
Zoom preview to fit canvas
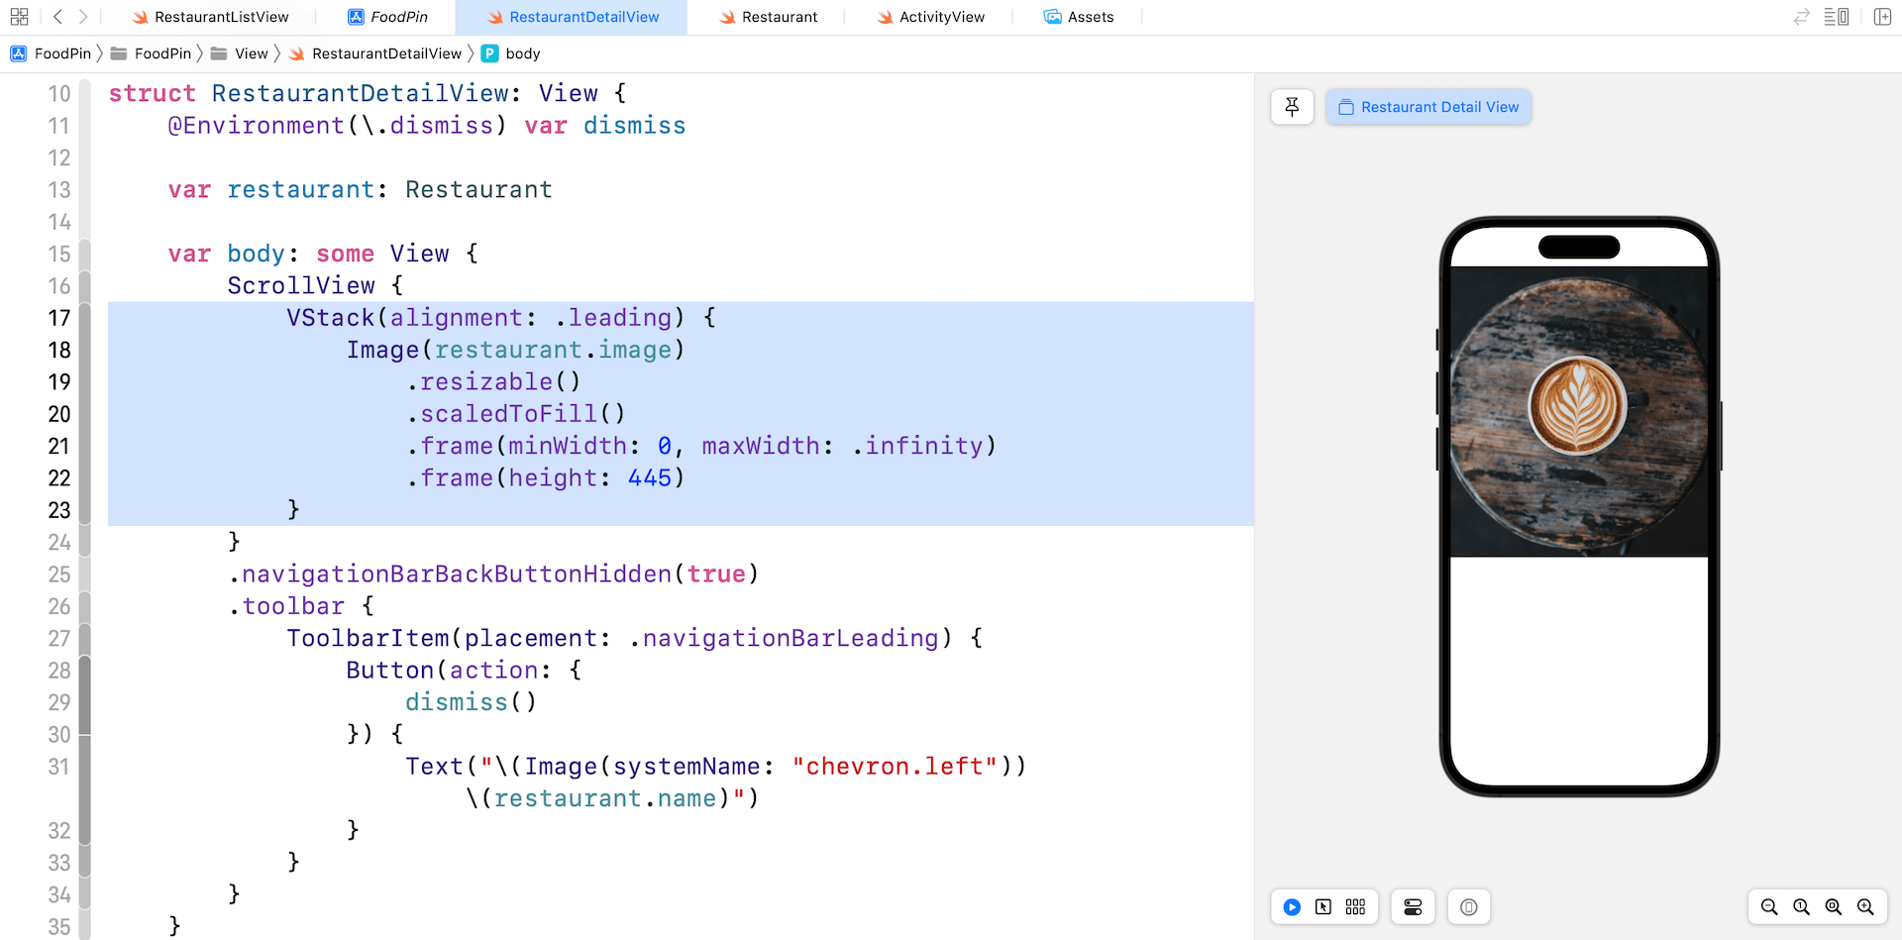point(1834,907)
